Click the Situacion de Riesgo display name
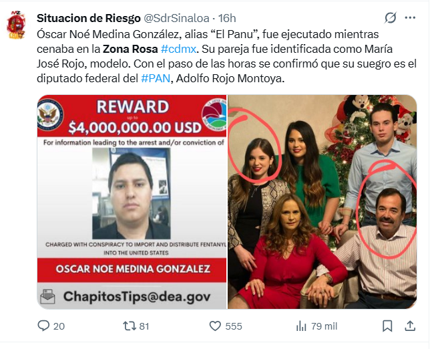The width and height of the screenshot is (442, 349). (x=89, y=18)
